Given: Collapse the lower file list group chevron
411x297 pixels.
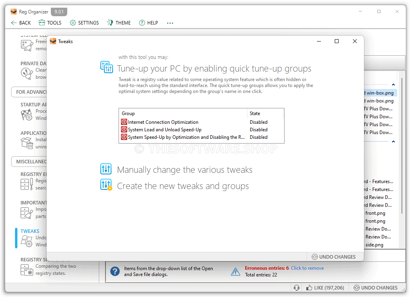Looking at the screenshot, I should click(x=393, y=142).
